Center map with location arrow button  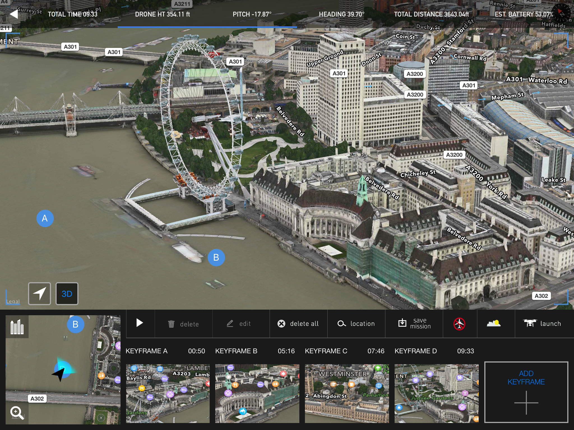40,294
